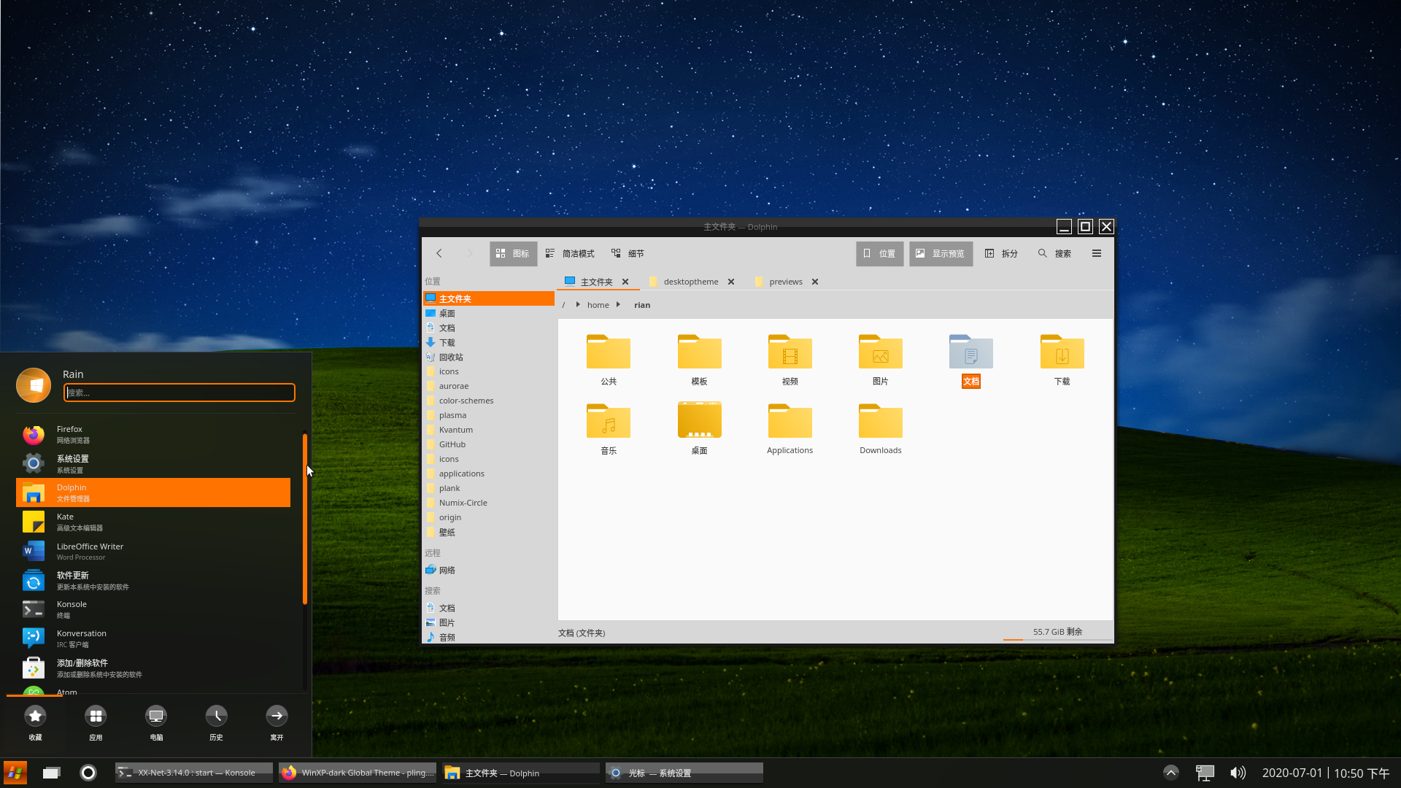Select Numix-Circle in places sidebar
This screenshot has height=788, width=1401.
[x=488, y=503]
